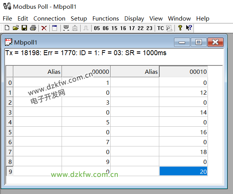233x194 pixels.
Task: Click the Open file folder icon
Action: [x=16, y=28]
